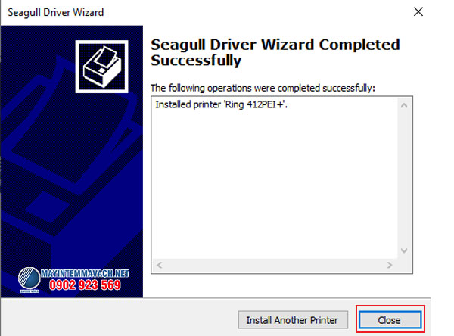
Task: Click the horizontal scrollbar left arrow
Action: coord(160,265)
